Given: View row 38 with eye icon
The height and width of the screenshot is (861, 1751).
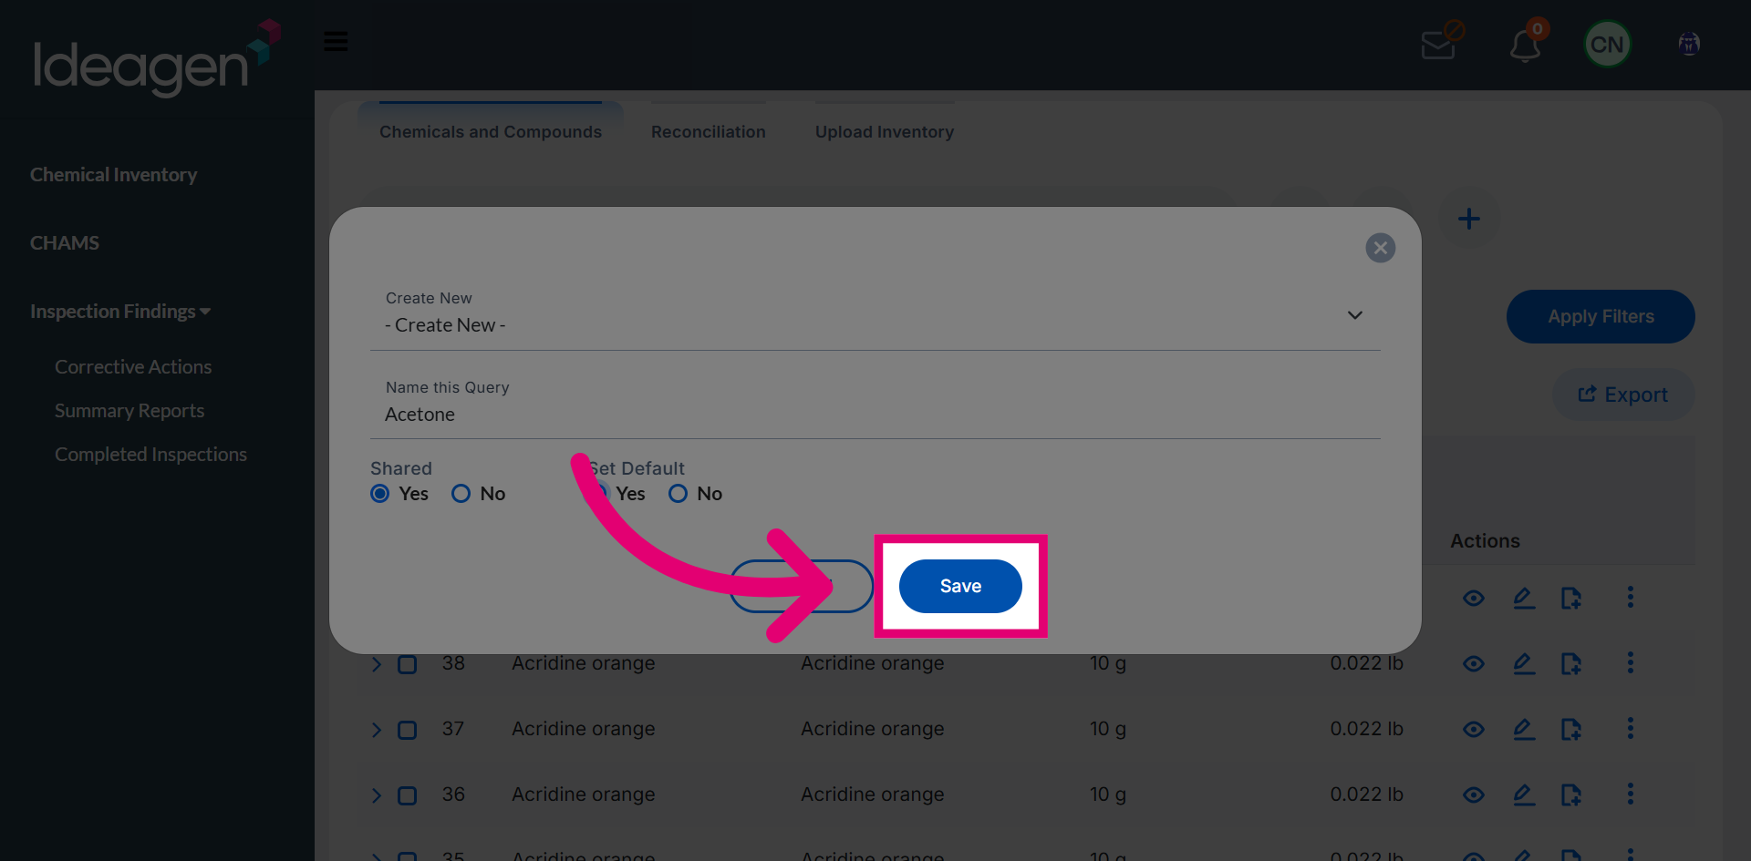Looking at the screenshot, I should 1474,664.
